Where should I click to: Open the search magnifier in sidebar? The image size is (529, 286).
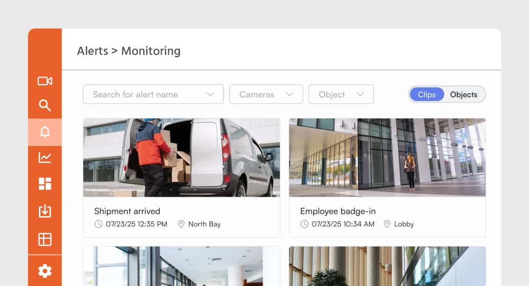[x=45, y=105]
